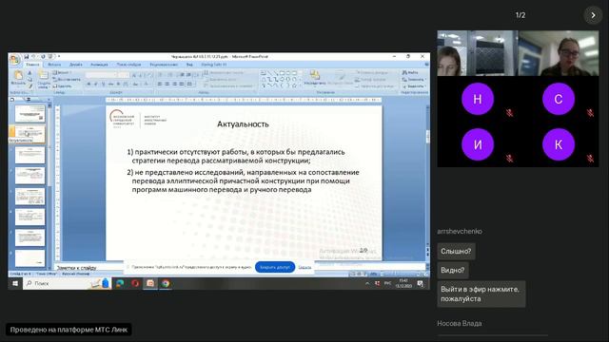Open Opera browser from the taskbar
The height and width of the screenshot is (342, 609).
(x=135, y=283)
